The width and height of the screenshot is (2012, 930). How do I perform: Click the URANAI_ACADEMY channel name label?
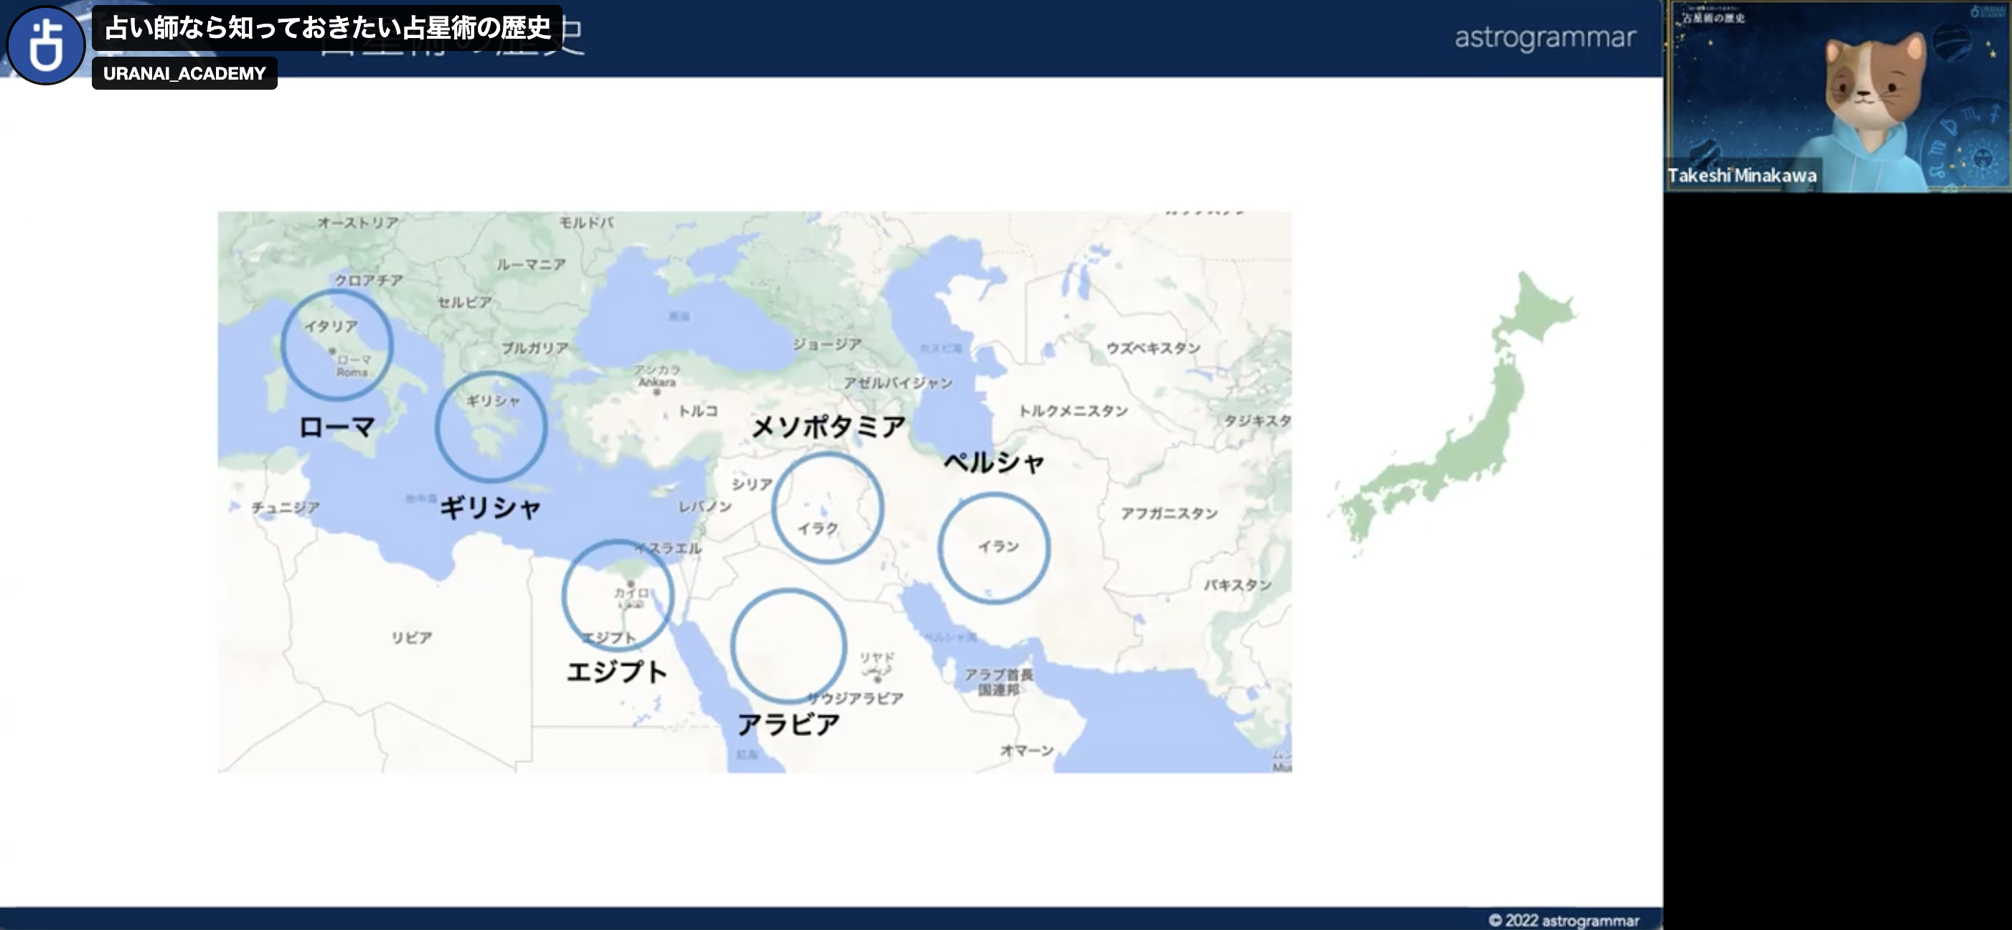pyautogui.click(x=184, y=73)
